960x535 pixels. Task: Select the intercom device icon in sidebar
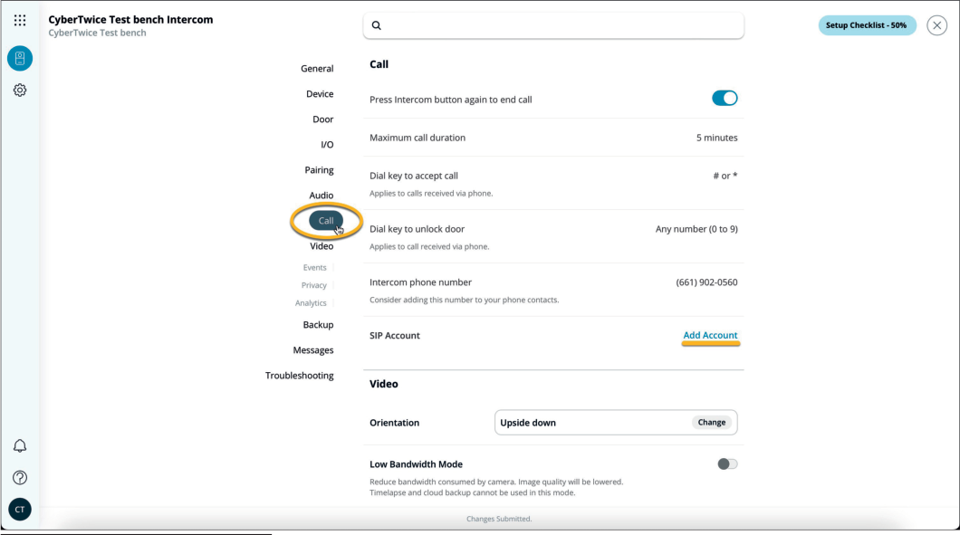(x=19, y=58)
